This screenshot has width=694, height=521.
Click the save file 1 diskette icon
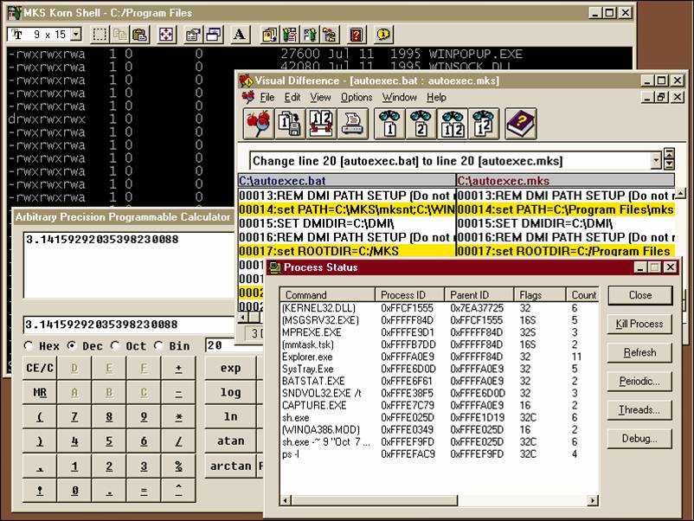click(290, 124)
